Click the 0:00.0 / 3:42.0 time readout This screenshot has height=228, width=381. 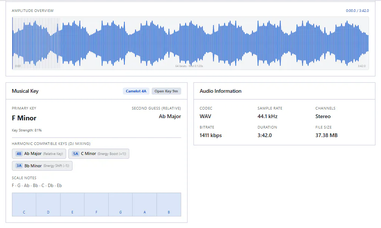click(357, 11)
